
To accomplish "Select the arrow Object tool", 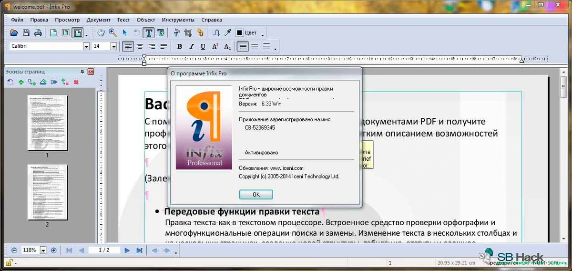I will pos(124,33).
